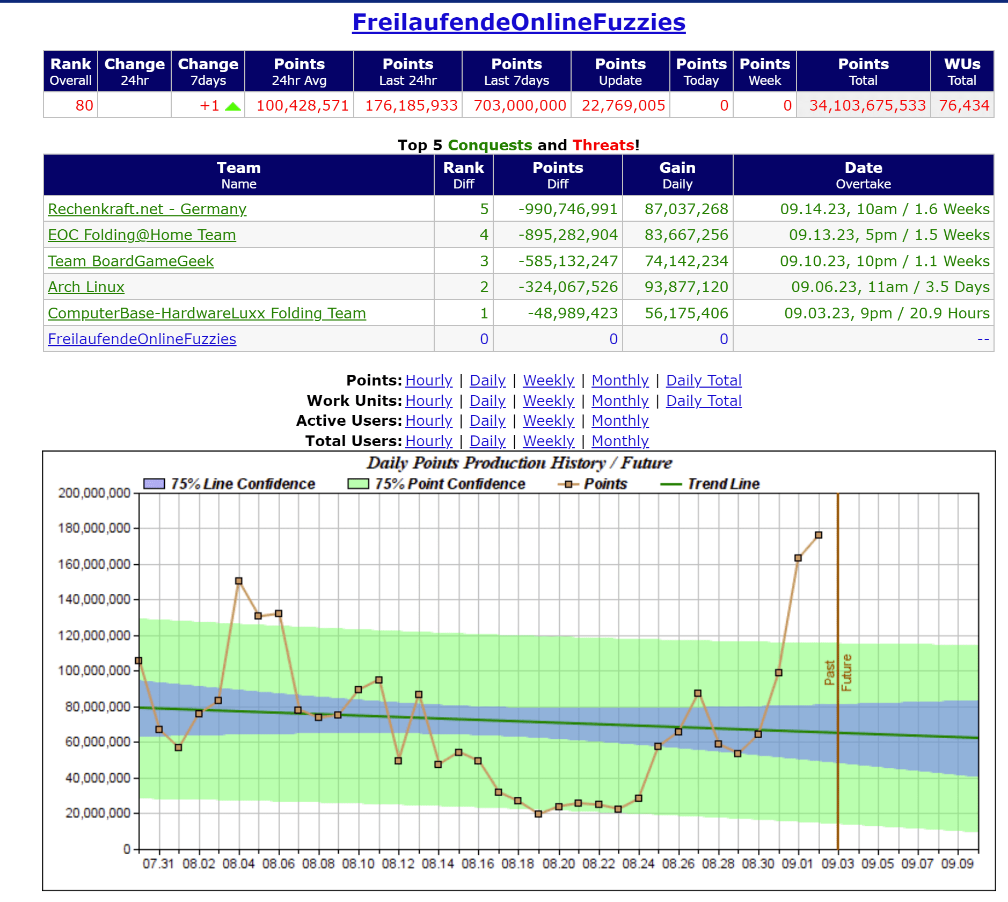
Task: Open ComputerBase-HardwareLuxx Folding Team link
Action: pyautogui.click(x=207, y=313)
